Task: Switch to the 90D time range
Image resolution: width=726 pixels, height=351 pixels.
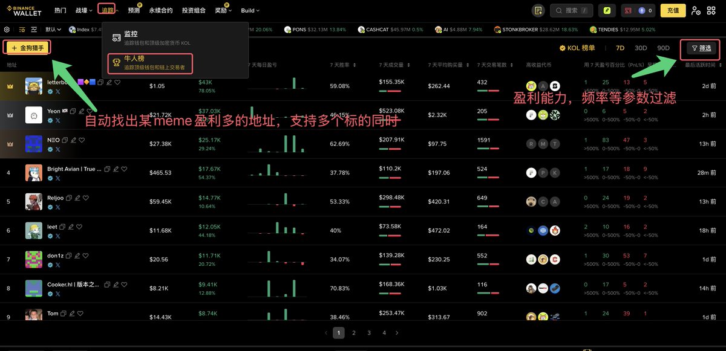Action: click(x=663, y=48)
